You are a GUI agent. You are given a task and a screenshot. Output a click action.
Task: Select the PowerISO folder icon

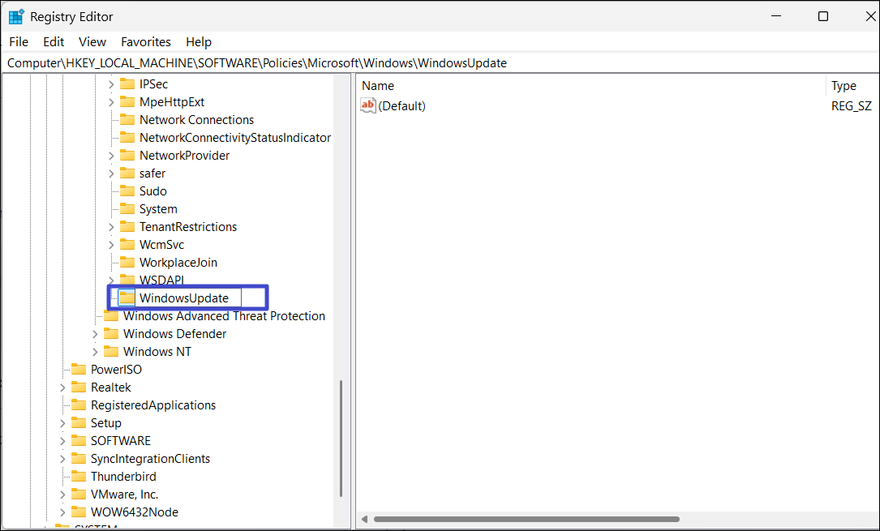click(79, 370)
